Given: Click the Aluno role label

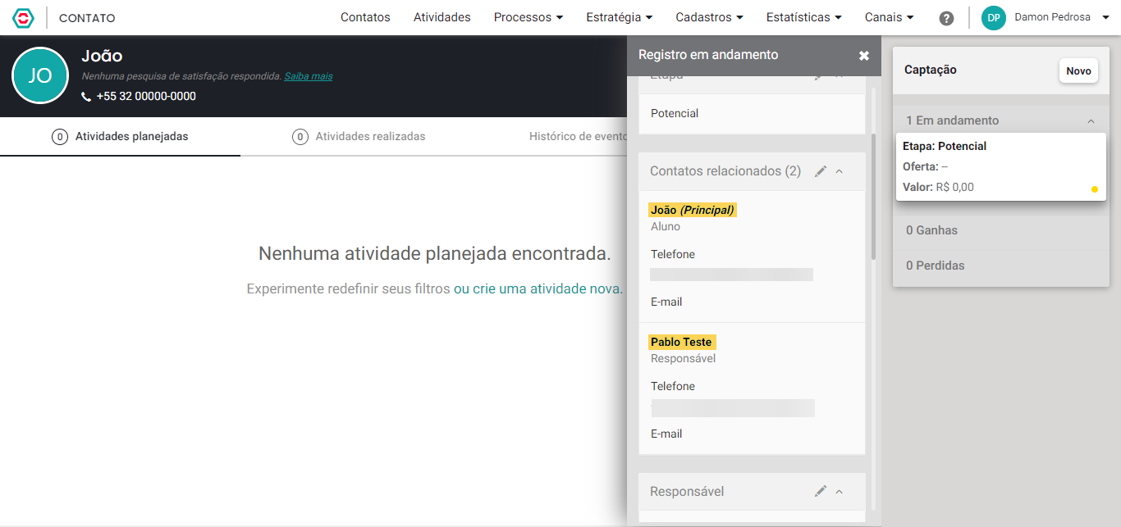Looking at the screenshot, I should point(666,227).
